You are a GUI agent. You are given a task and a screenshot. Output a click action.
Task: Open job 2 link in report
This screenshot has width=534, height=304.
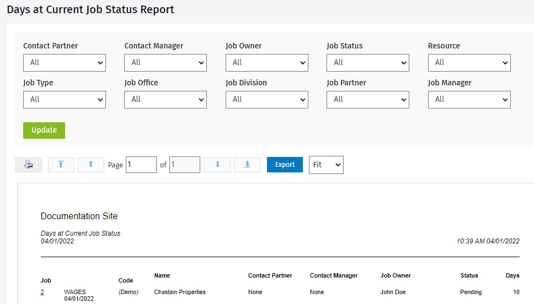42,292
